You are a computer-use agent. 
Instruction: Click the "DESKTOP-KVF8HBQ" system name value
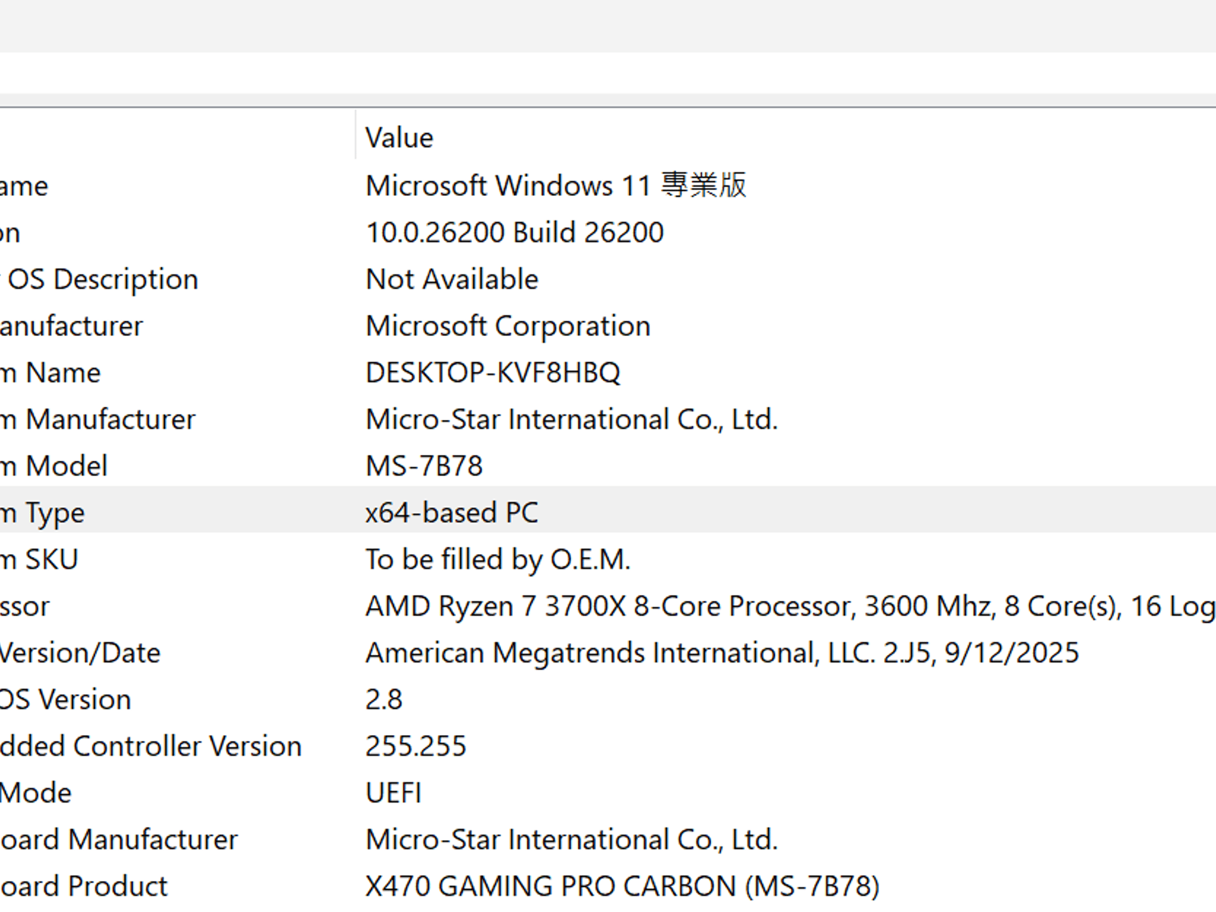click(493, 373)
